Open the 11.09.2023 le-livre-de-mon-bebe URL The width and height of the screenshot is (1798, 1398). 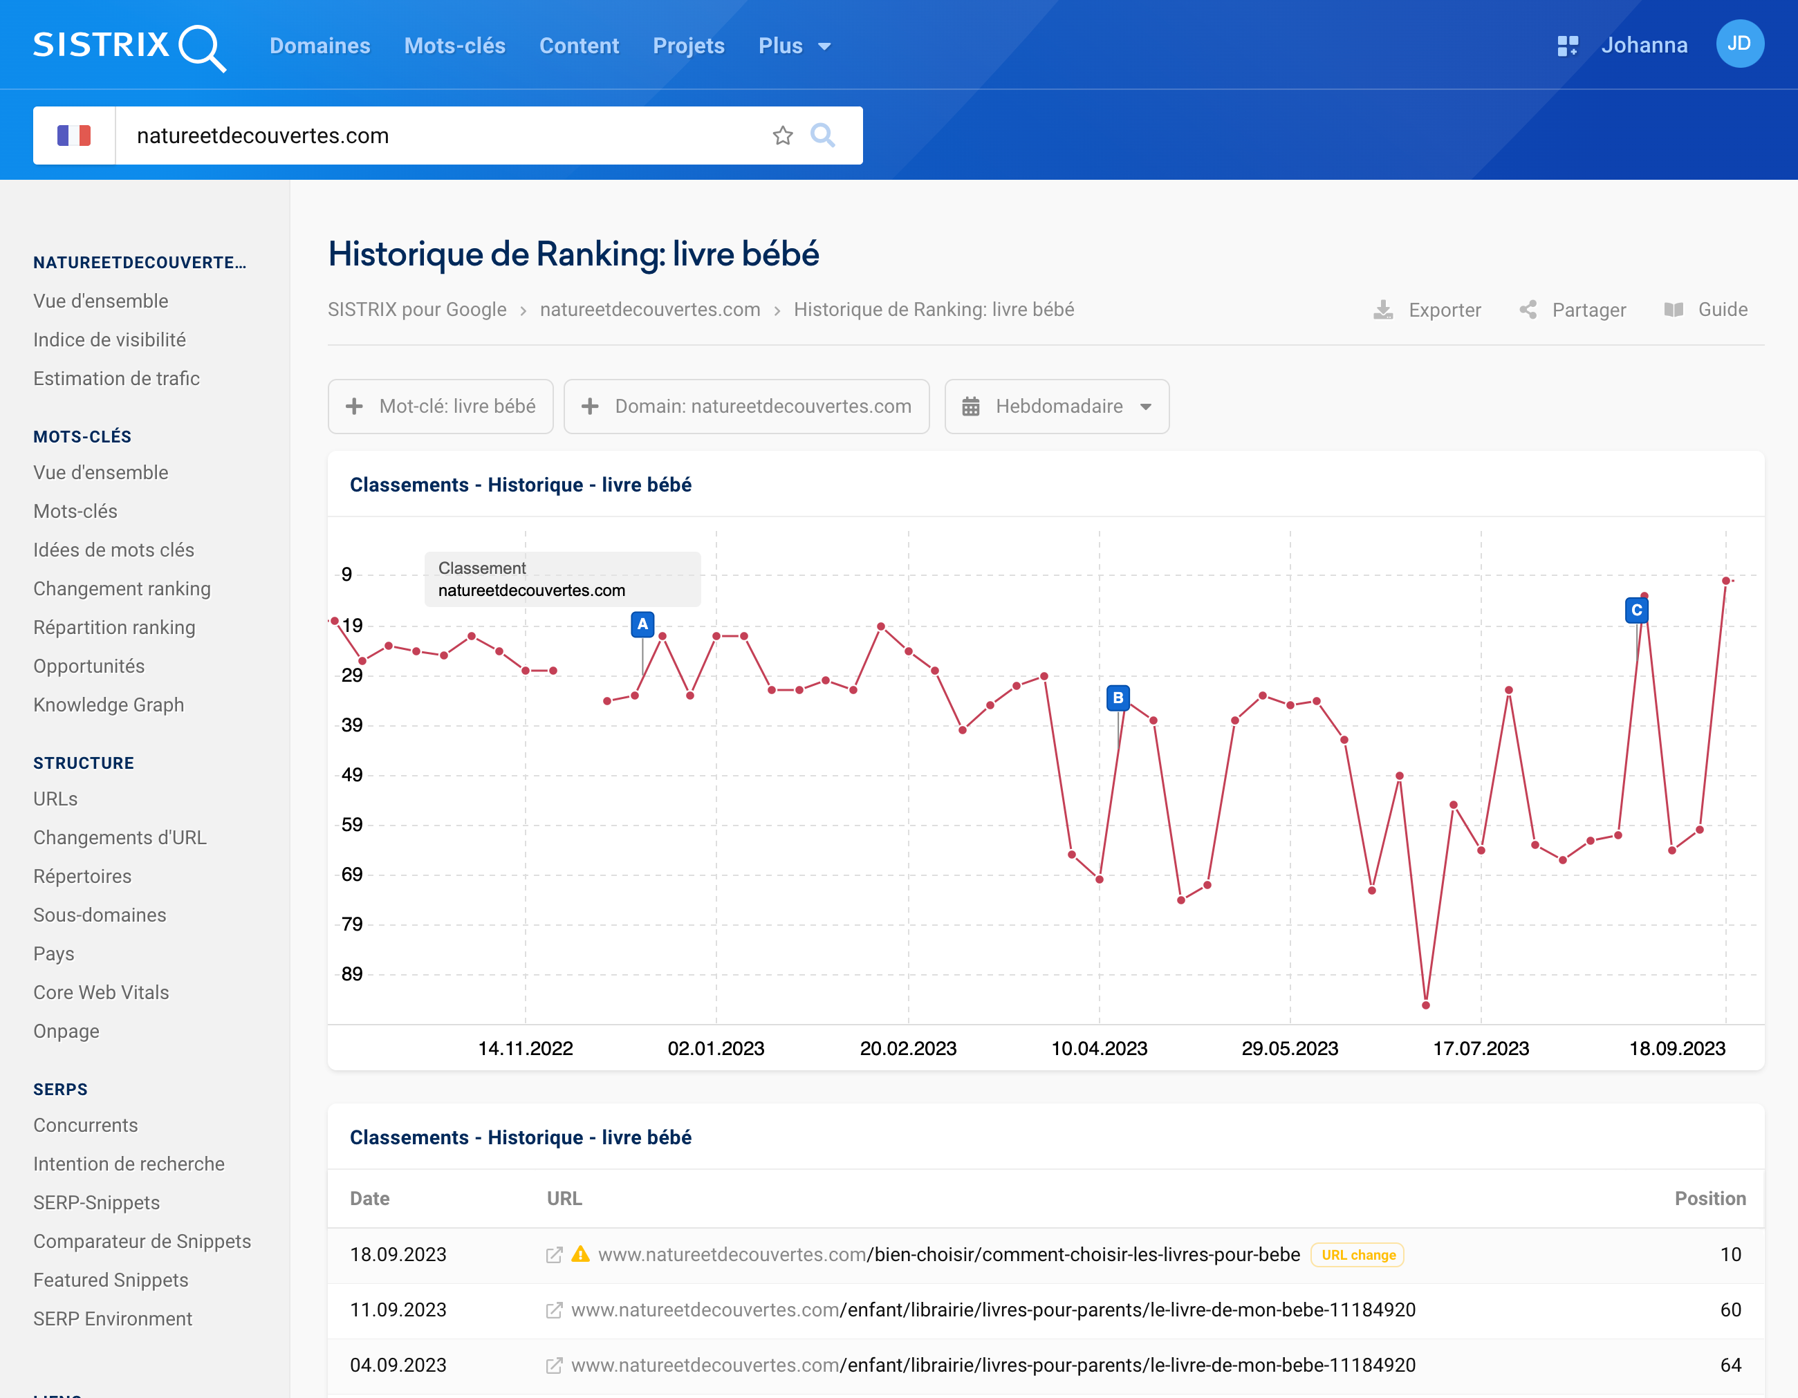(x=993, y=1310)
